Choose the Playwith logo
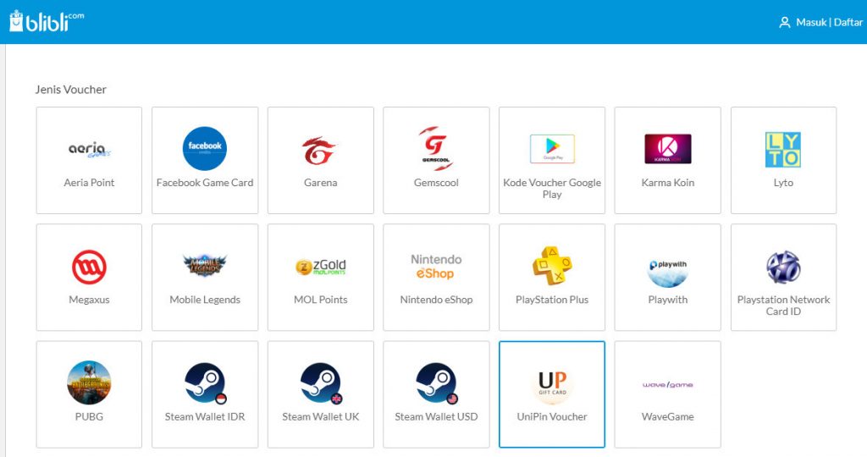This screenshot has width=867, height=457. [667, 273]
